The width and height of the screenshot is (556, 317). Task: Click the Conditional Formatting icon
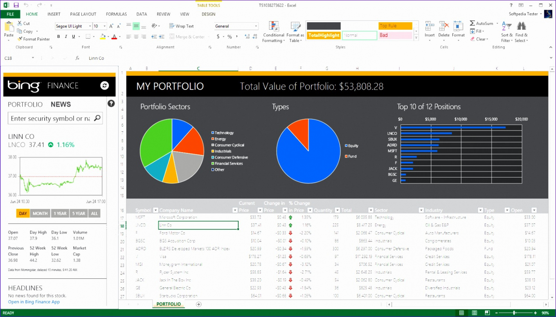pyautogui.click(x=274, y=27)
